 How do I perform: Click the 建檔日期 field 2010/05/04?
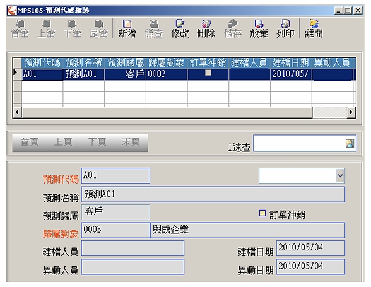click(x=310, y=248)
